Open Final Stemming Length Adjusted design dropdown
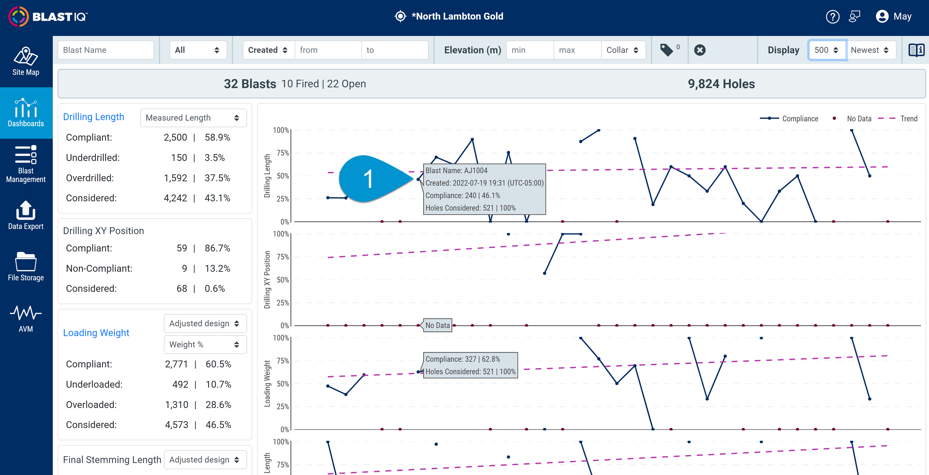 coord(205,460)
